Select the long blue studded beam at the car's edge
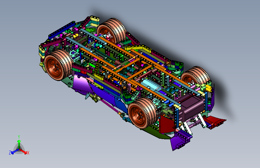The image size is (260, 168). pyautogui.click(x=61, y=30)
